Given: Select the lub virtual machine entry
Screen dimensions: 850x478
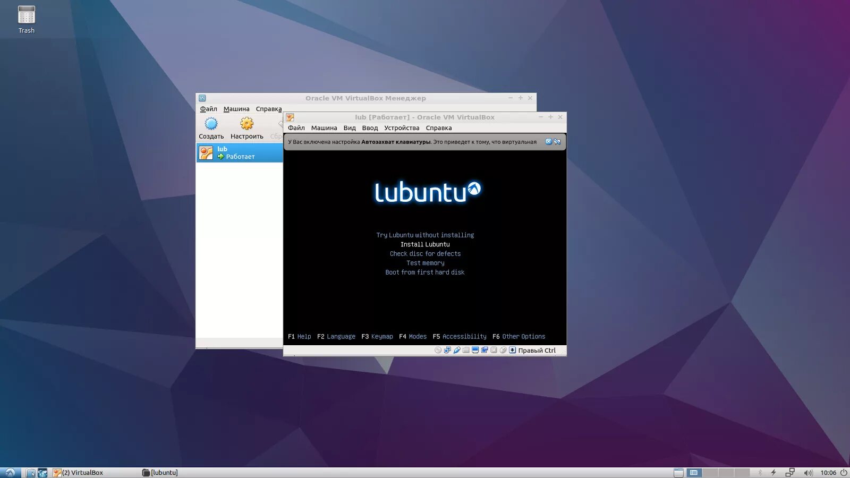Looking at the screenshot, I should [x=240, y=152].
